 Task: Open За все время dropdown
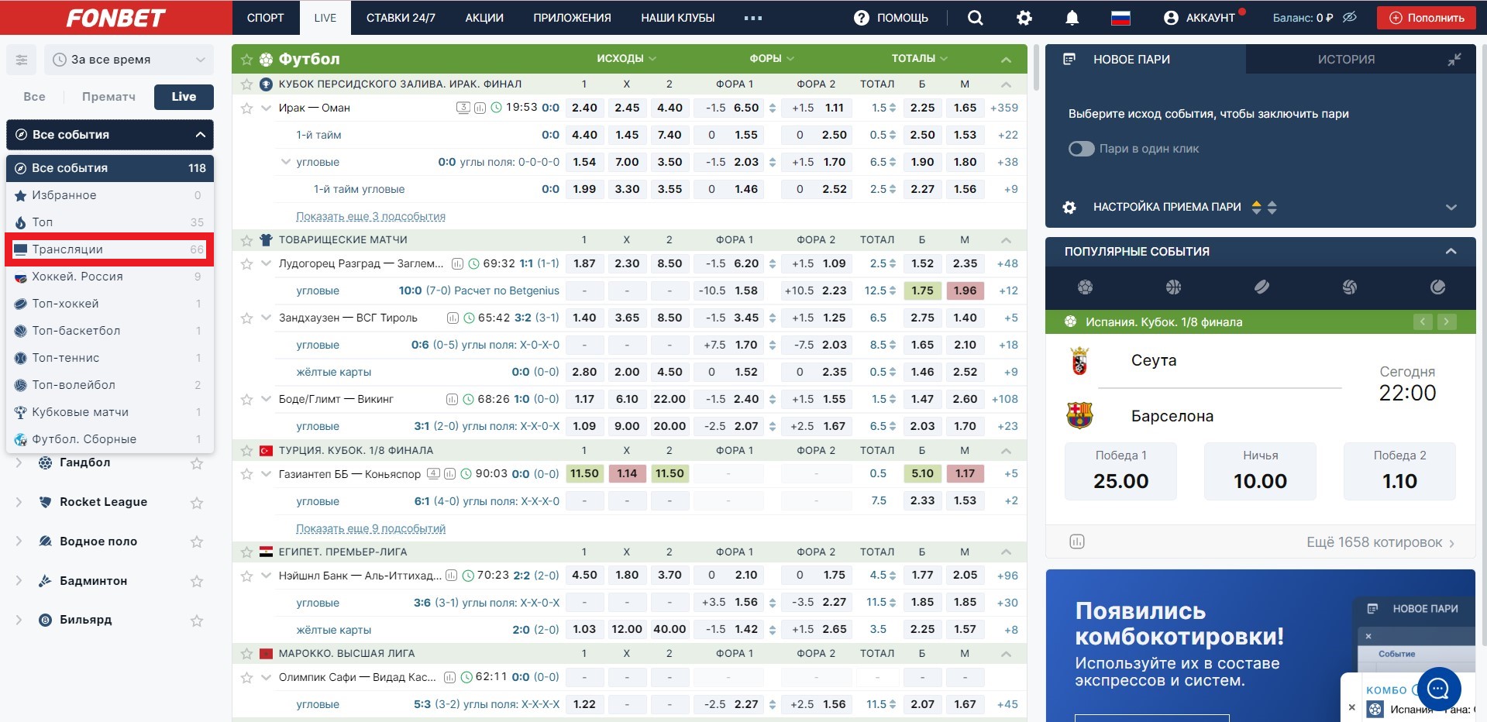[129, 60]
